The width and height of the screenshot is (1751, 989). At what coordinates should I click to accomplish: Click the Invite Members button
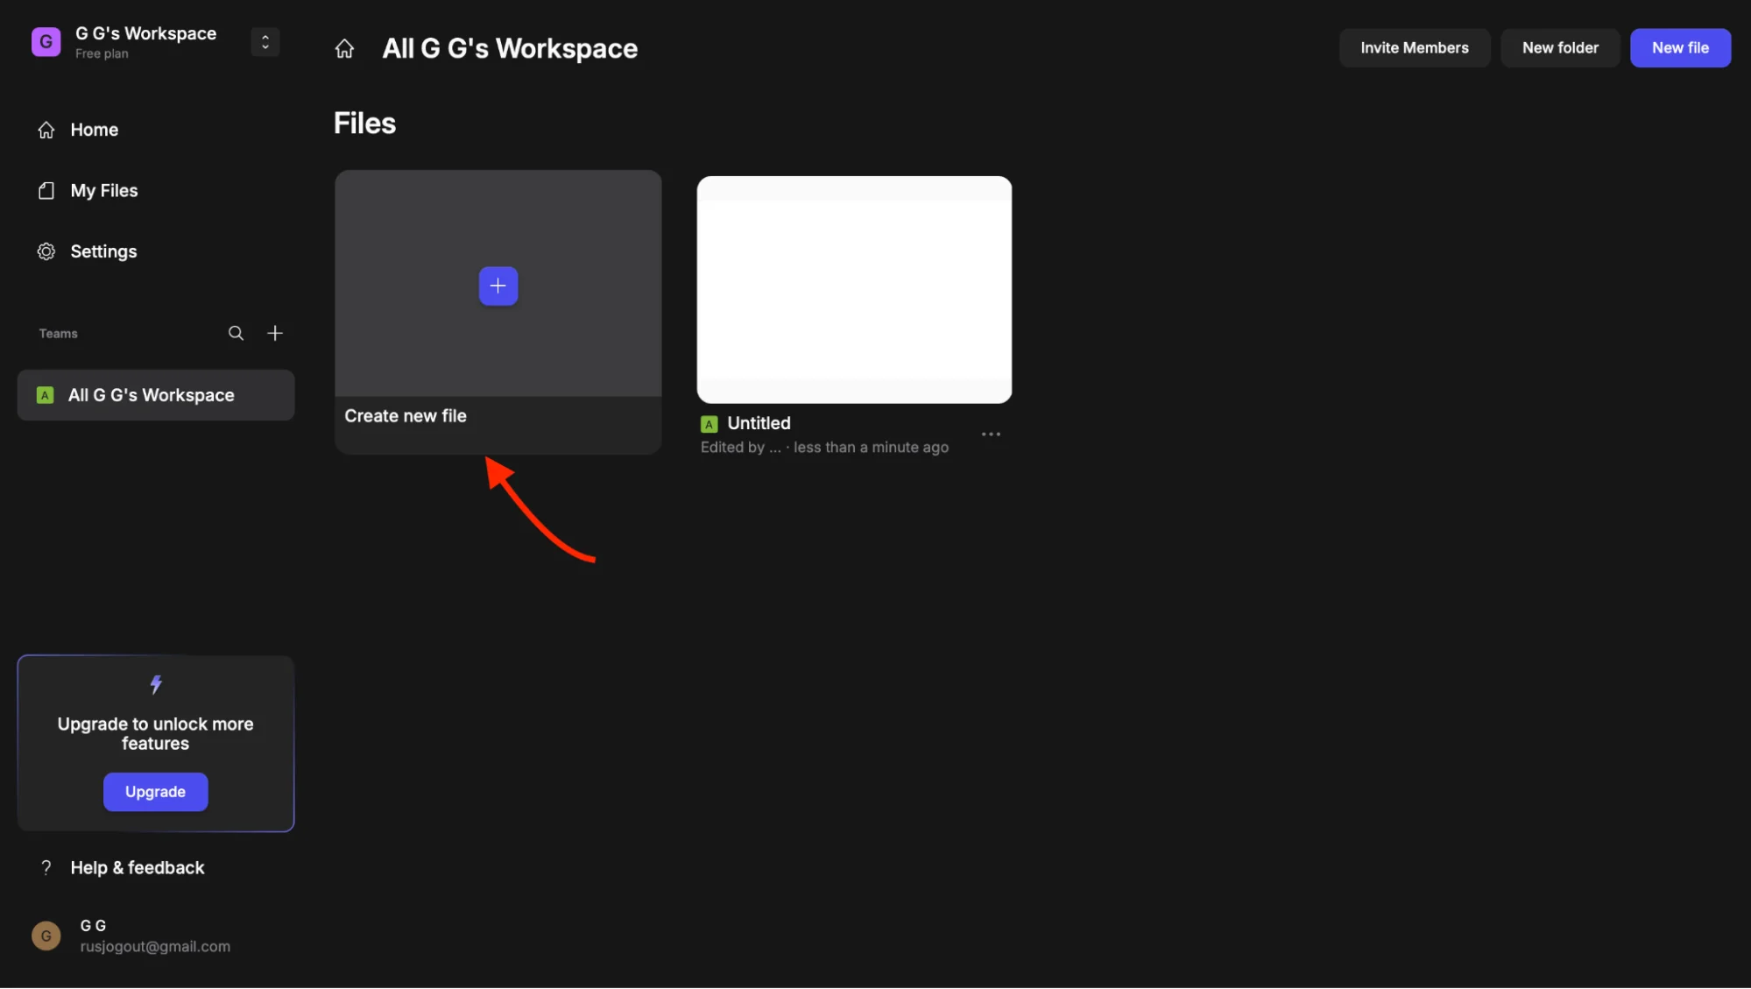tap(1414, 48)
